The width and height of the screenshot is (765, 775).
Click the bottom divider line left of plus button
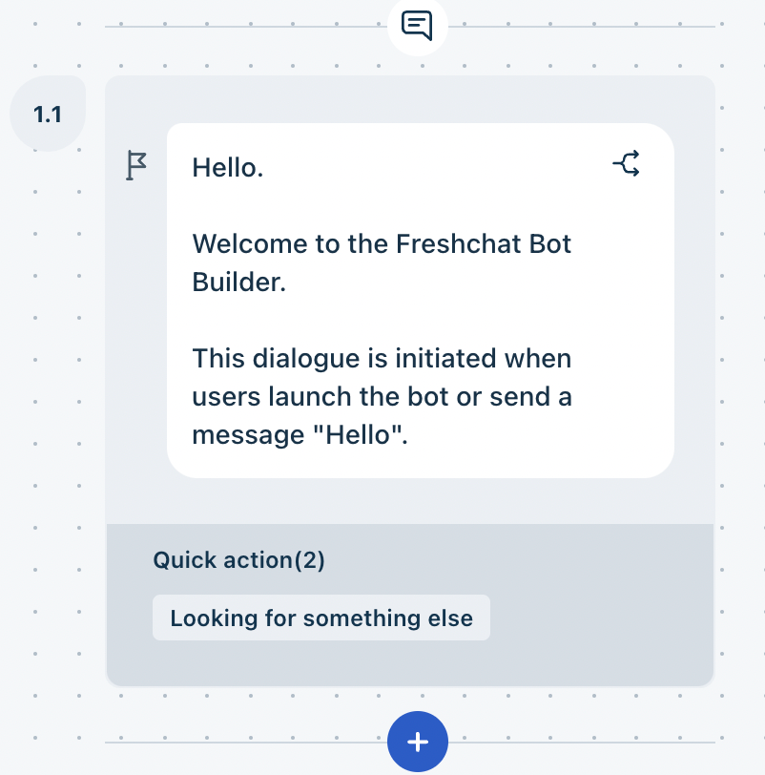[x=246, y=742]
